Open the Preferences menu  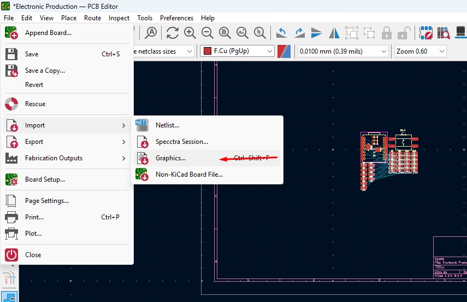pyautogui.click(x=176, y=18)
